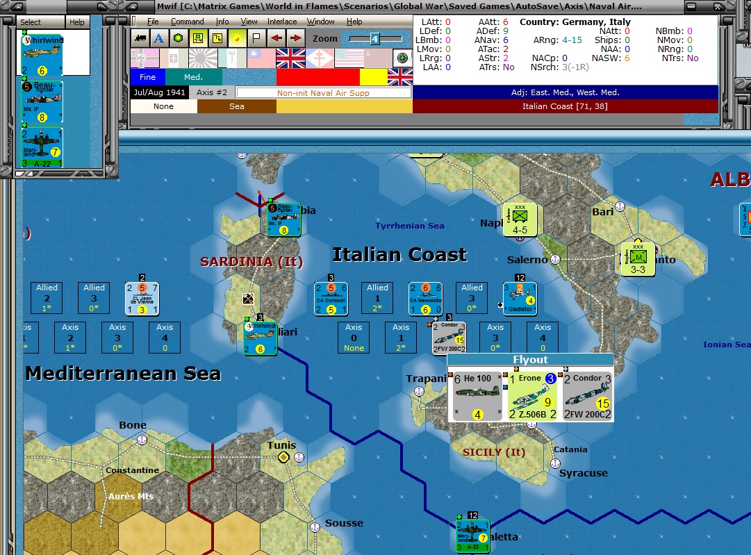Click the Med. weather zone box
This screenshot has width=751, height=555.
tap(194, 77)
